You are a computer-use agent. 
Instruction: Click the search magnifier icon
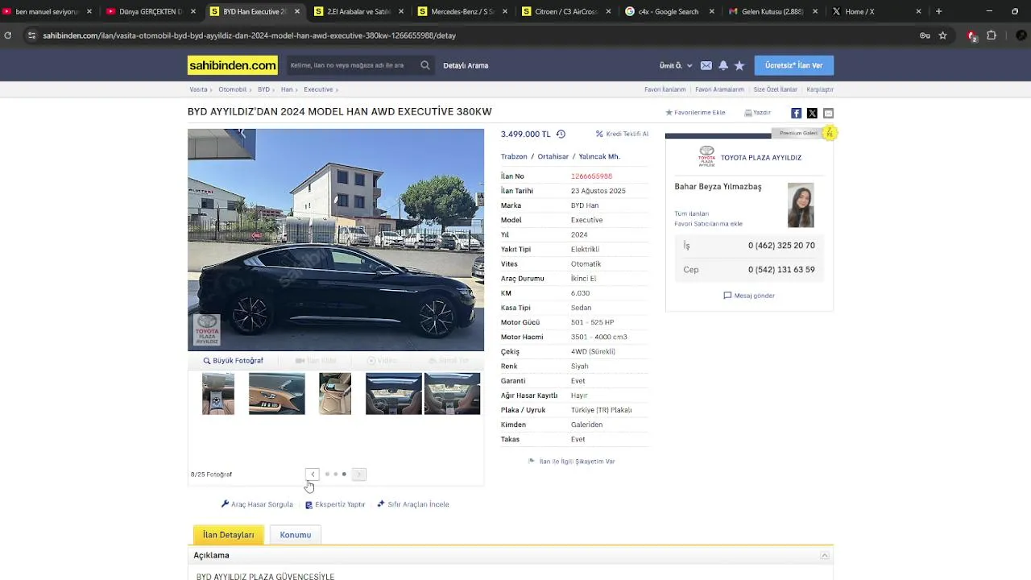(425, 65)
